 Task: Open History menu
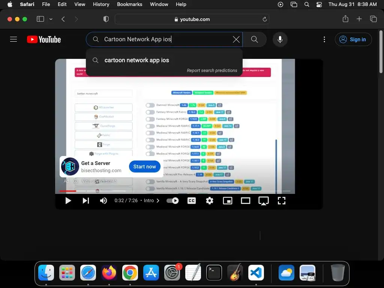(101, 4)
